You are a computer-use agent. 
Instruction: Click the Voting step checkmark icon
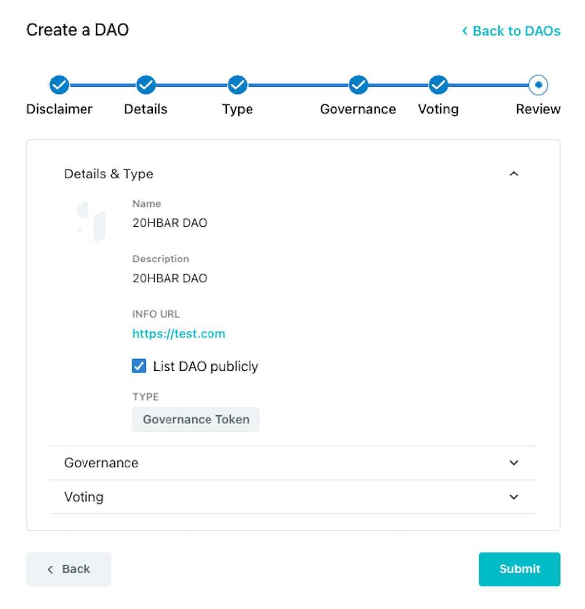point(438,85)
